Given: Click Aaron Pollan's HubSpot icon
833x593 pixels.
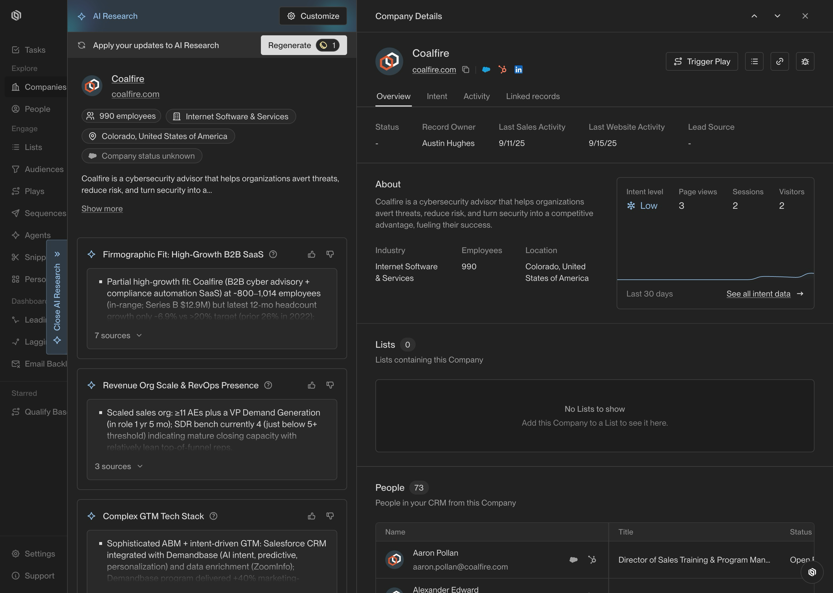Looking at the screenshot, I should 592,559.
